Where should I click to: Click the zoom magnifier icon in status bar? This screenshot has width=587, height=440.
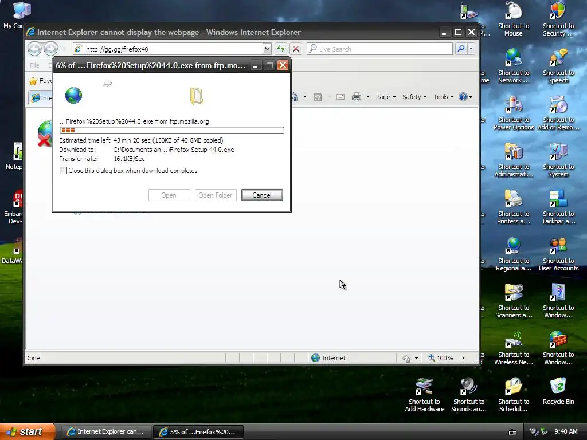click(x=431, y=357)
